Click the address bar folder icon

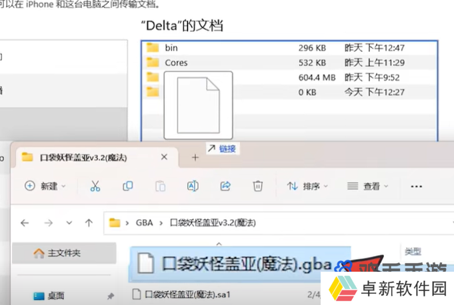[x=115, y=222]
